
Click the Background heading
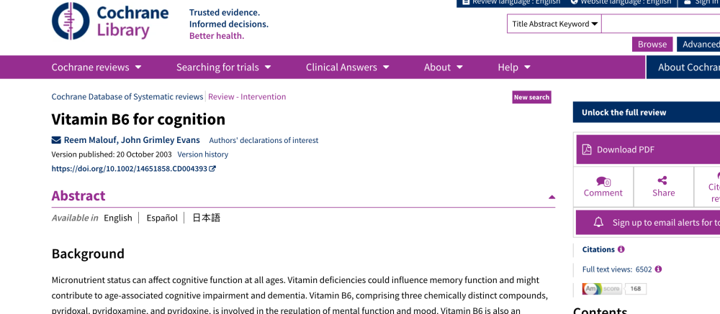[88, 254]
